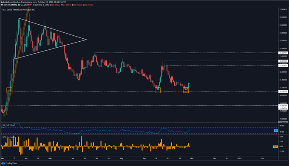Image resolution: width=289 pixels, height=166 pixels.
Task: Click the U.S. Dollar / Mexican Peso chart title
Action: click(14, 10)
